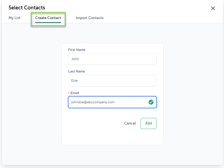Focus the First Name input field

[112, 59]
